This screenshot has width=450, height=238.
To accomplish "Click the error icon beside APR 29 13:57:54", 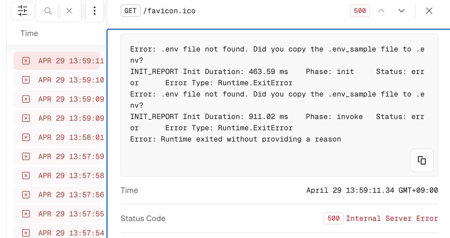I will [x=26, y=233].
